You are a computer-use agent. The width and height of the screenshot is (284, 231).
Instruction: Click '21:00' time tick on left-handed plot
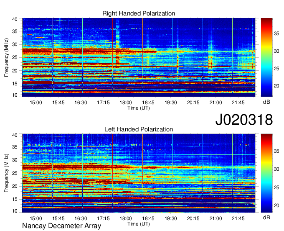pyautogui.click(x=216, y=218)
